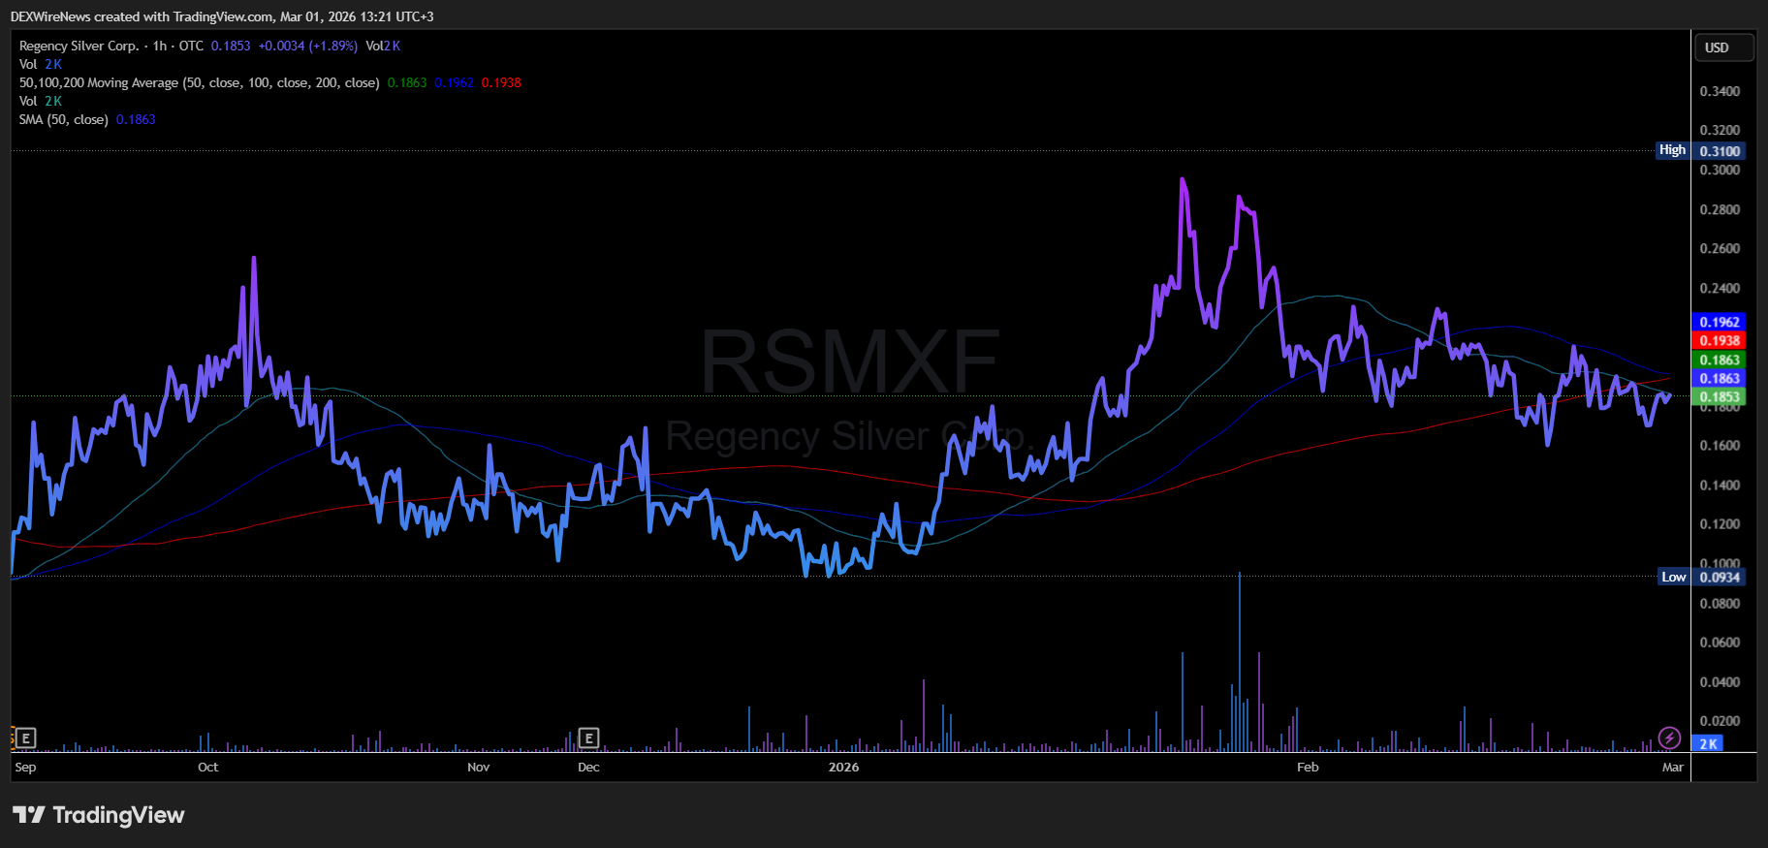
Task: Click the blue 2K volume label
Action: click(1708, 743)
